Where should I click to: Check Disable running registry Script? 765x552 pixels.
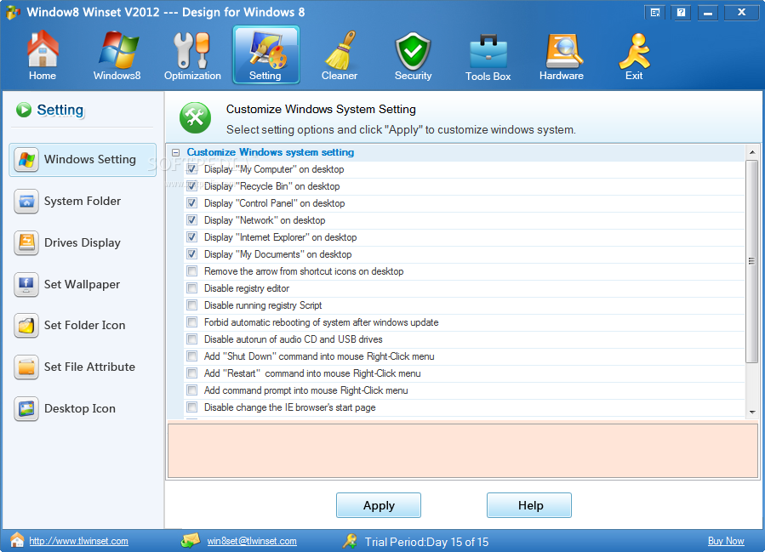coord(192,305)
